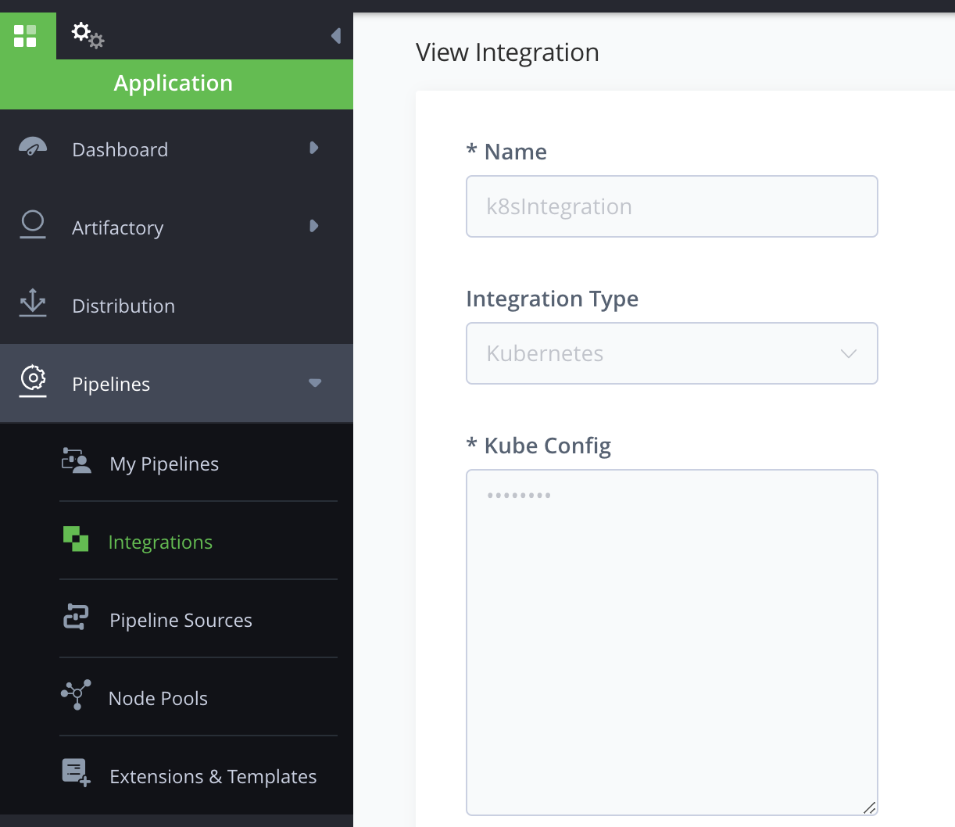Click the Kube Config label
Image resolution: width=955 pixels, height=827 pixels.
538,446
